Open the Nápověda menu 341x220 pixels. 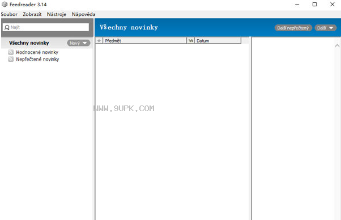coord(83,14)
